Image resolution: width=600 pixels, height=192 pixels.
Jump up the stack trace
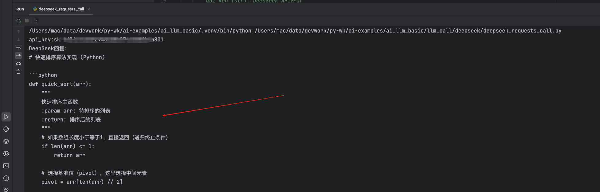click(x=18, y=31)
